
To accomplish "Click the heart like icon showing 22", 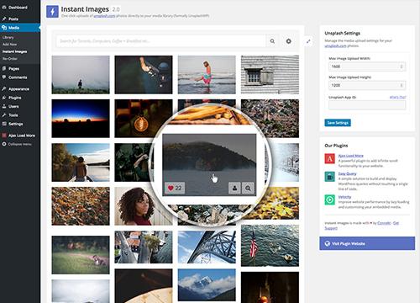I will (x=175, y=188).
